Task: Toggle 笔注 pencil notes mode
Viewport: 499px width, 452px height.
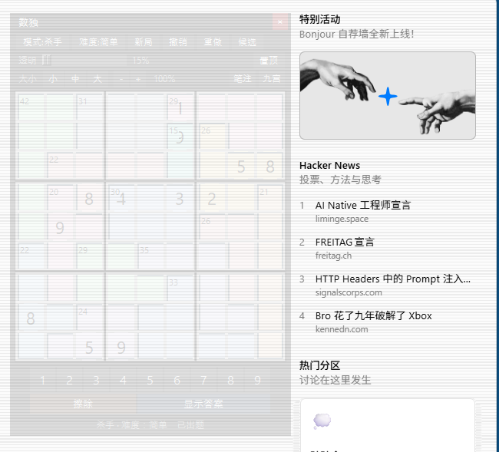Action: [243, 78]
